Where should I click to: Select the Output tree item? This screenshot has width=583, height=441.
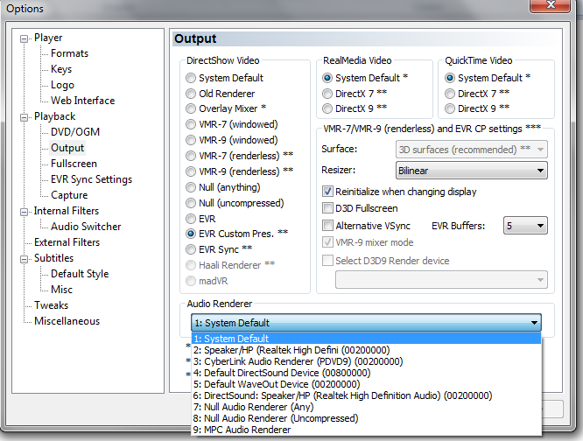point(67,148)
